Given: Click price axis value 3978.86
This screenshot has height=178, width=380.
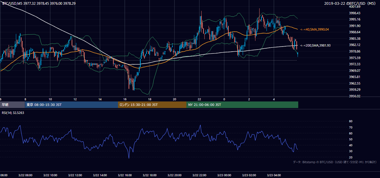Looking at the screenshot, I should click(x=354, y=51).
